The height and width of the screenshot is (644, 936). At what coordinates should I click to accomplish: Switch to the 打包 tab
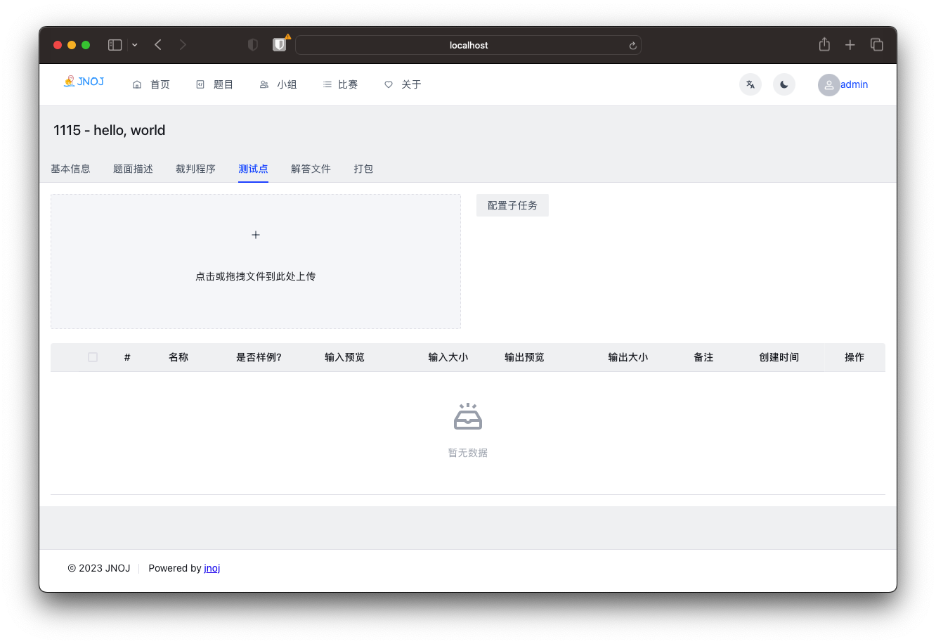363,169
